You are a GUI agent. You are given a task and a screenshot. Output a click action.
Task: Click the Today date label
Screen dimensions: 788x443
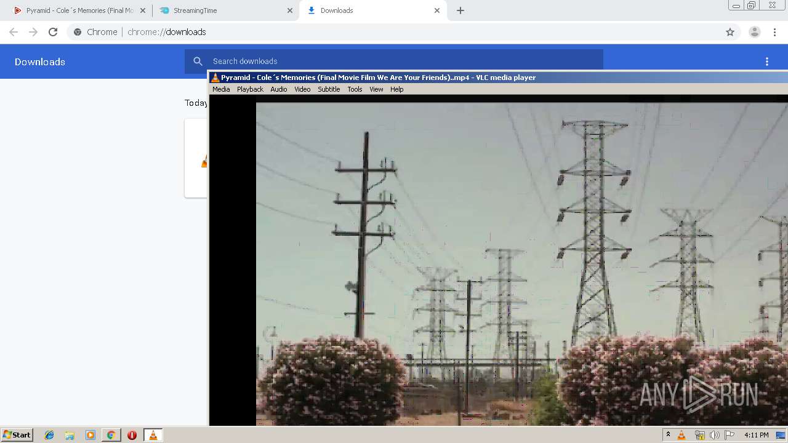point(196,103)
